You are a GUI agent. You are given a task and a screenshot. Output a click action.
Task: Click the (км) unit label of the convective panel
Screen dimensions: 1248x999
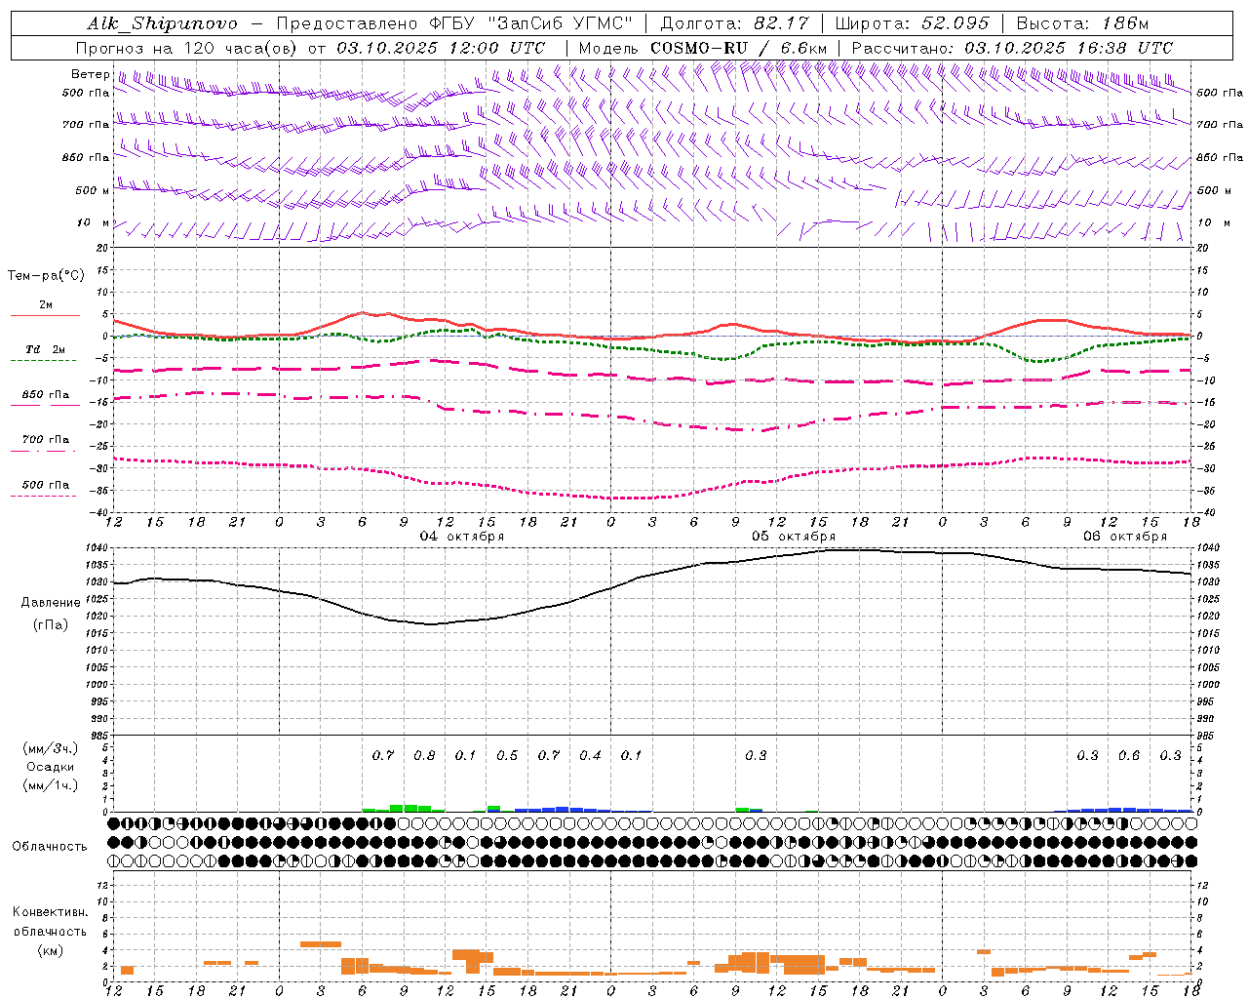pos(50,950)
